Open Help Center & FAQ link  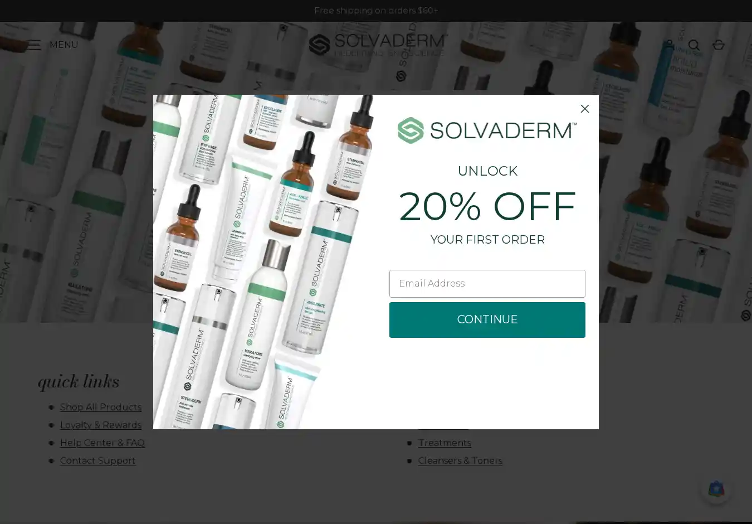click(x=102, y=443)
